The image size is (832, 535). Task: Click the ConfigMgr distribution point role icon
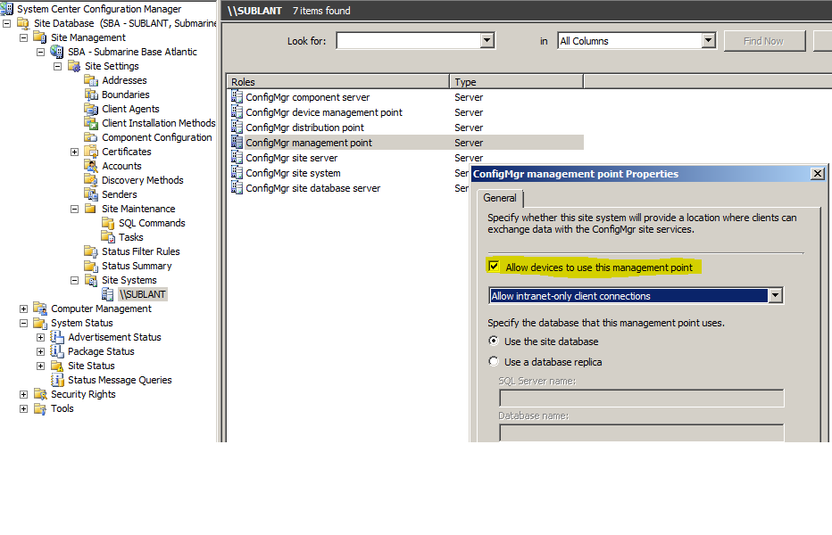(237, 128)
